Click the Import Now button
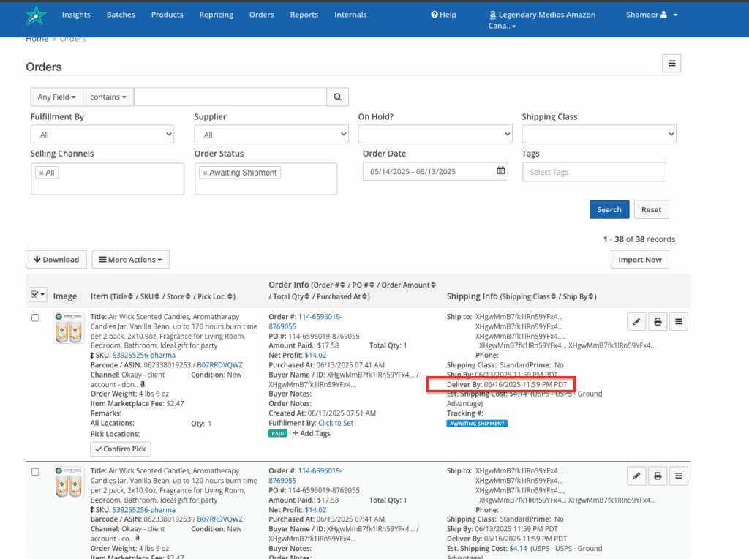Viewport: 749px width, 559px height. click(639, 260)
